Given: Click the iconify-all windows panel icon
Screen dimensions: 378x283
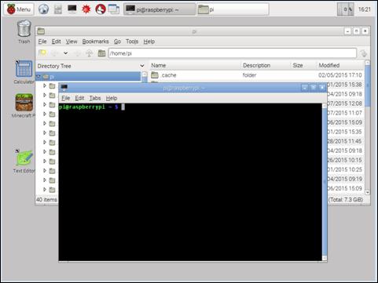Looking at the screenshot, I should click(114, 9).
